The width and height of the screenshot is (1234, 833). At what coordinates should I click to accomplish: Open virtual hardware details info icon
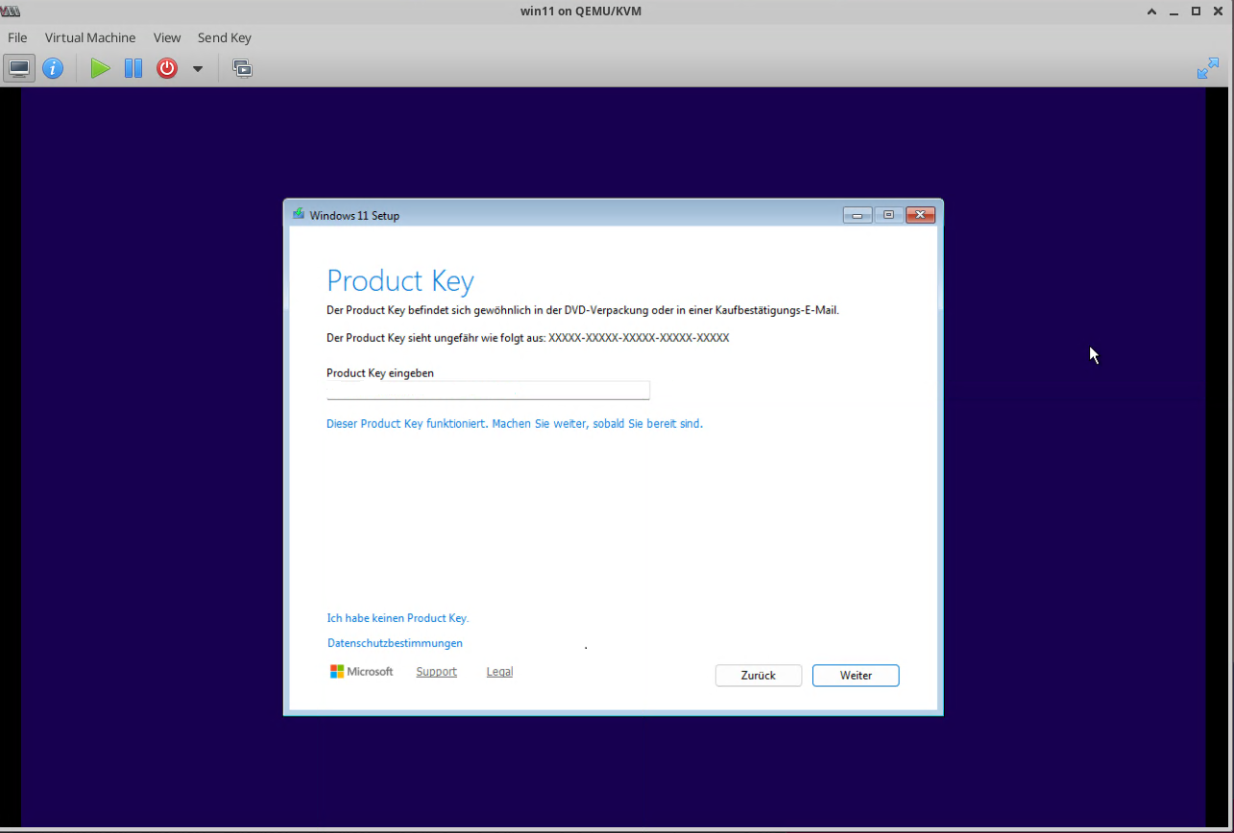(53, 68)
